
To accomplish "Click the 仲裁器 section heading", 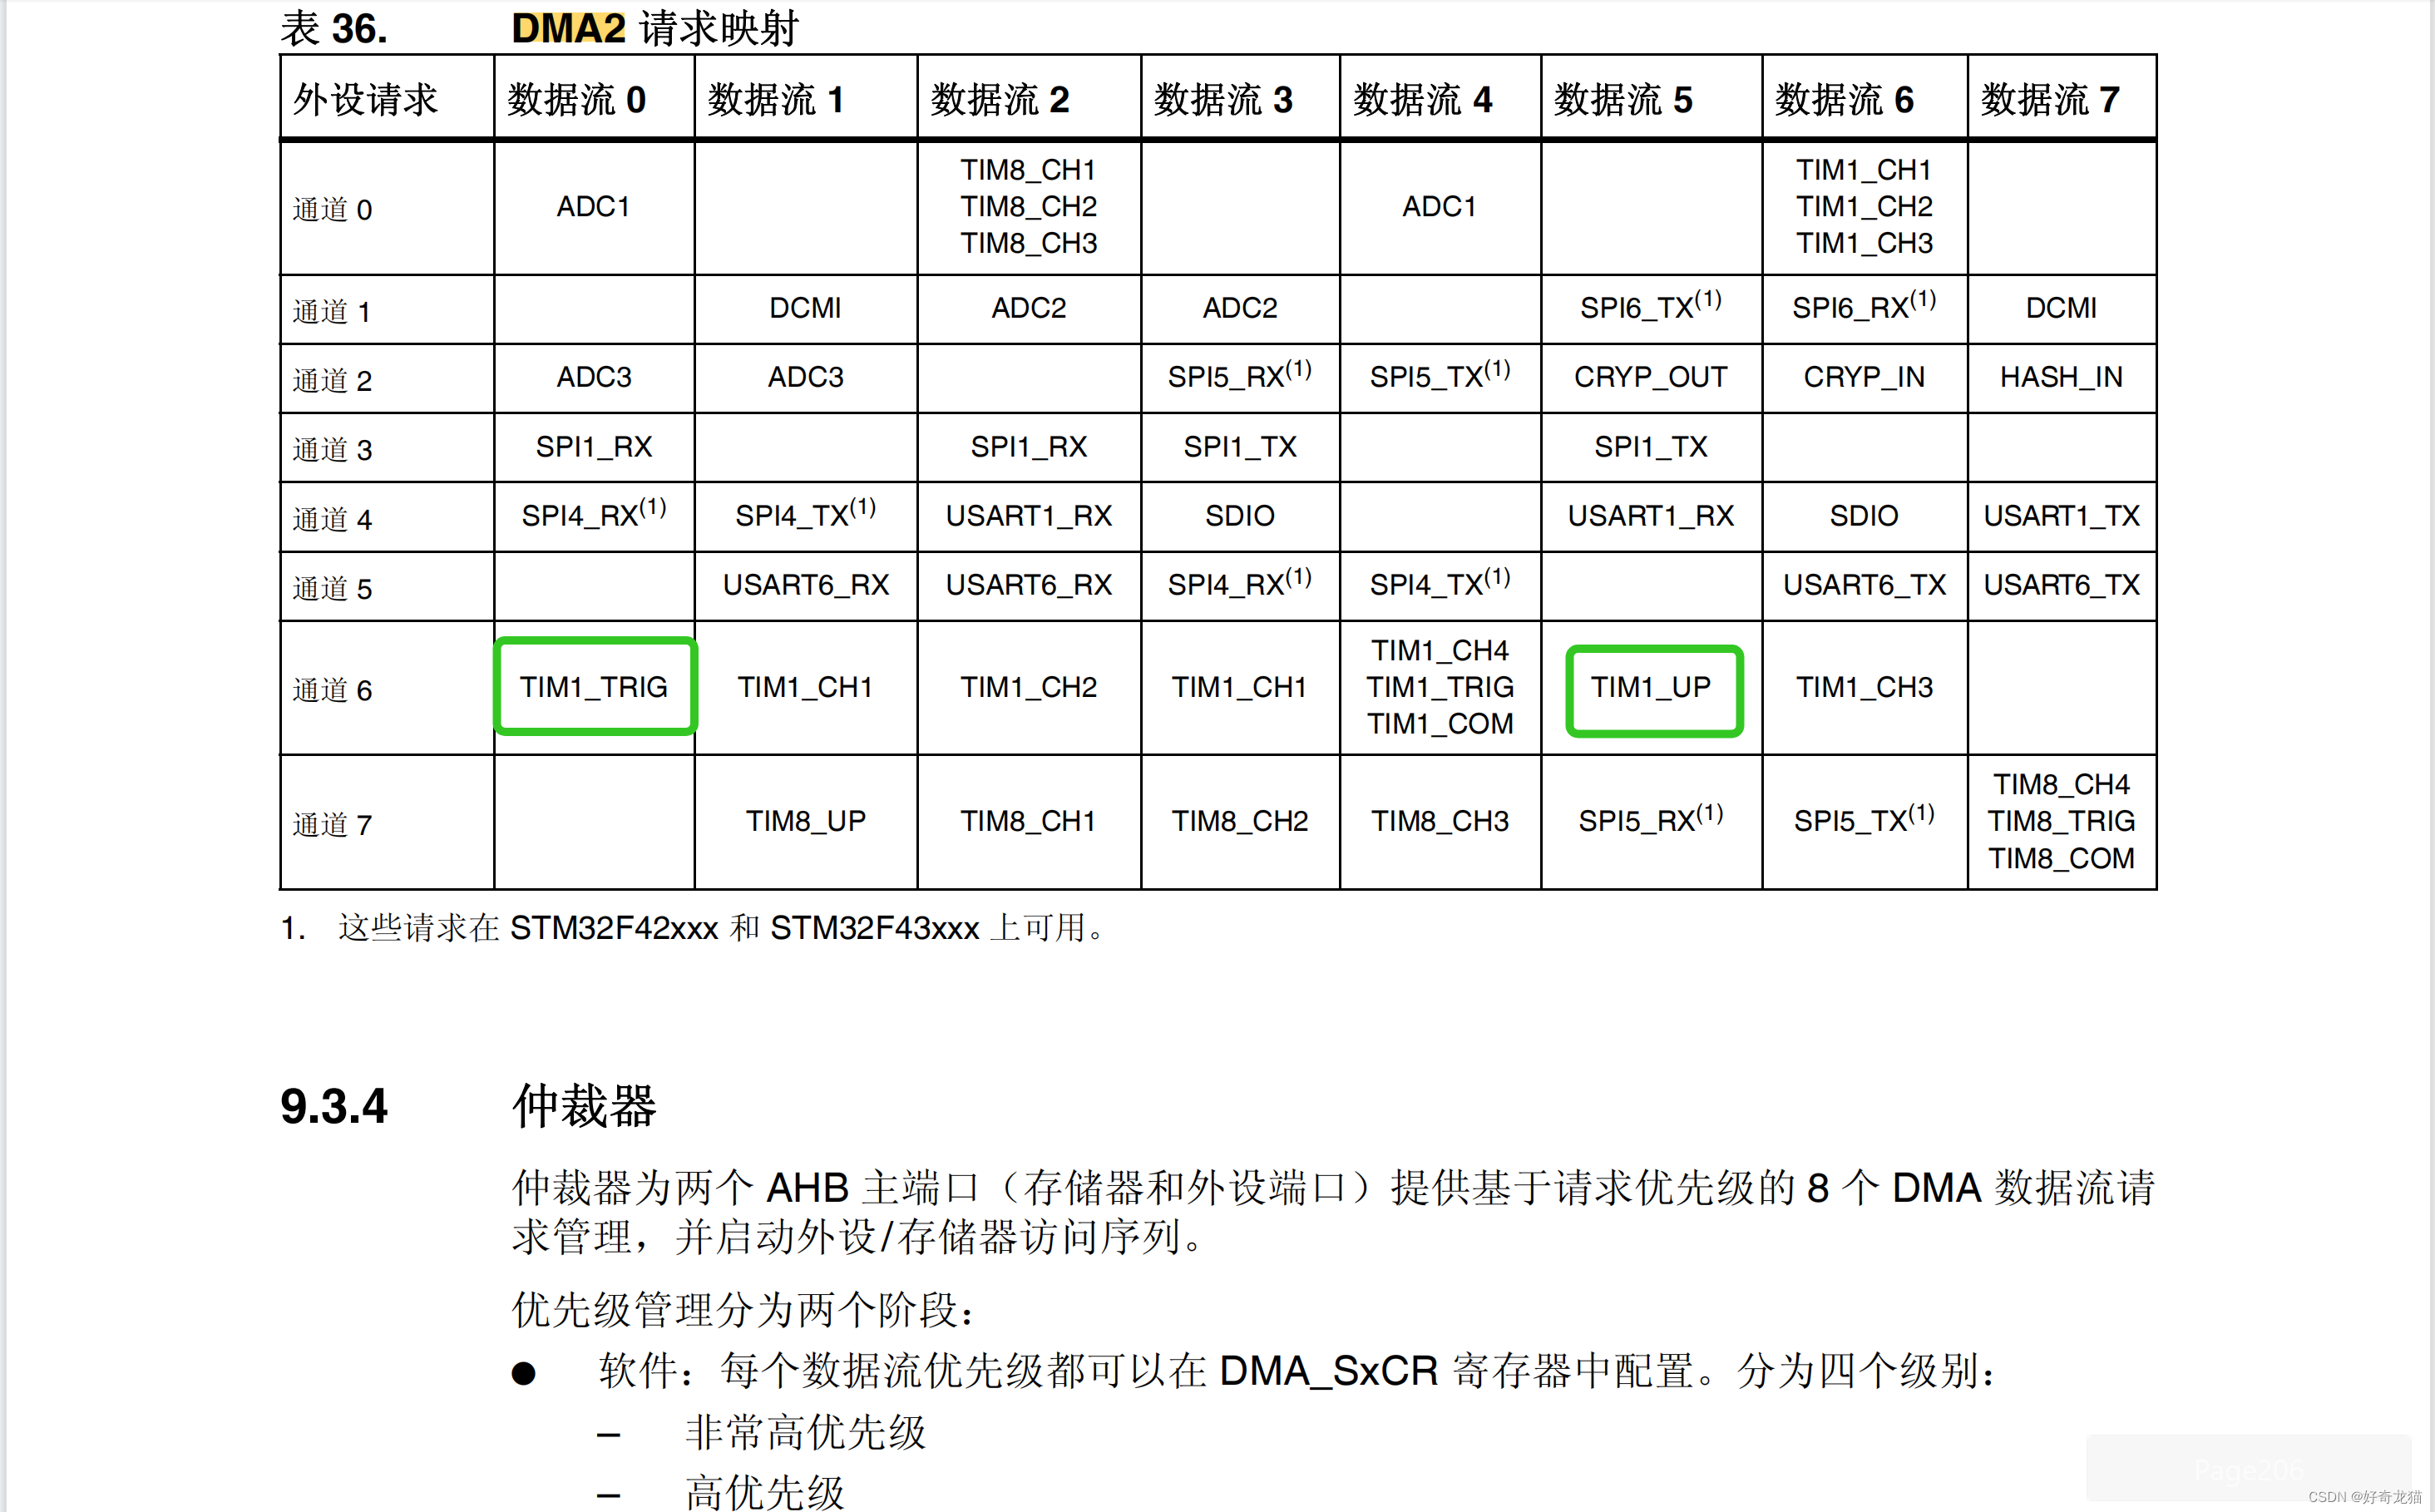I will pos(584,1106).
